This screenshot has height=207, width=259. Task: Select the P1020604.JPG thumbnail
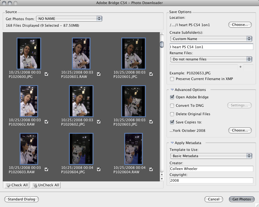[81, 149]
